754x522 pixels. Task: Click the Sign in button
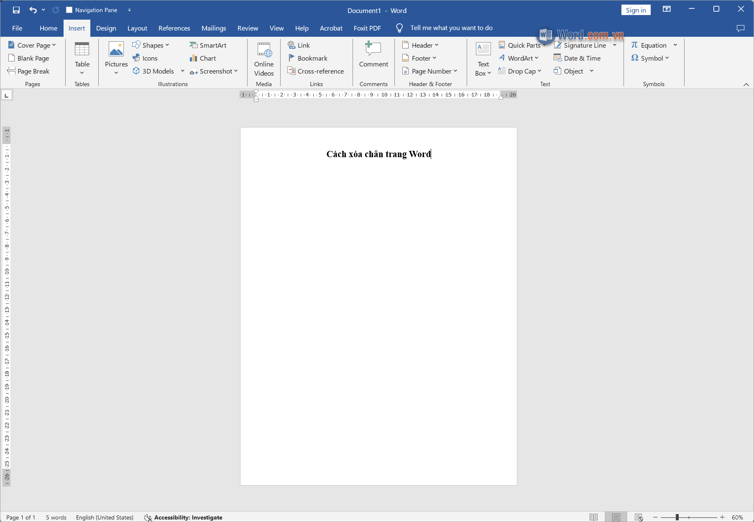[636, 10]
